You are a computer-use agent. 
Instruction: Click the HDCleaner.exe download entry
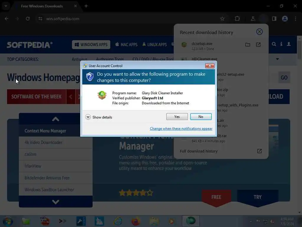[204, 59]
